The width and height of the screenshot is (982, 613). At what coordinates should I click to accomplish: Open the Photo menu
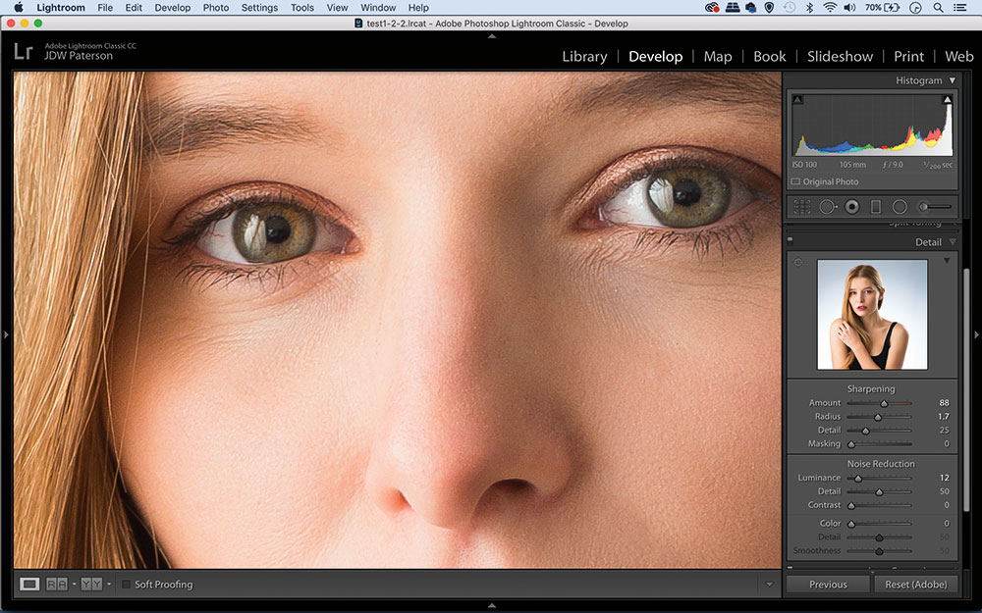215,8
